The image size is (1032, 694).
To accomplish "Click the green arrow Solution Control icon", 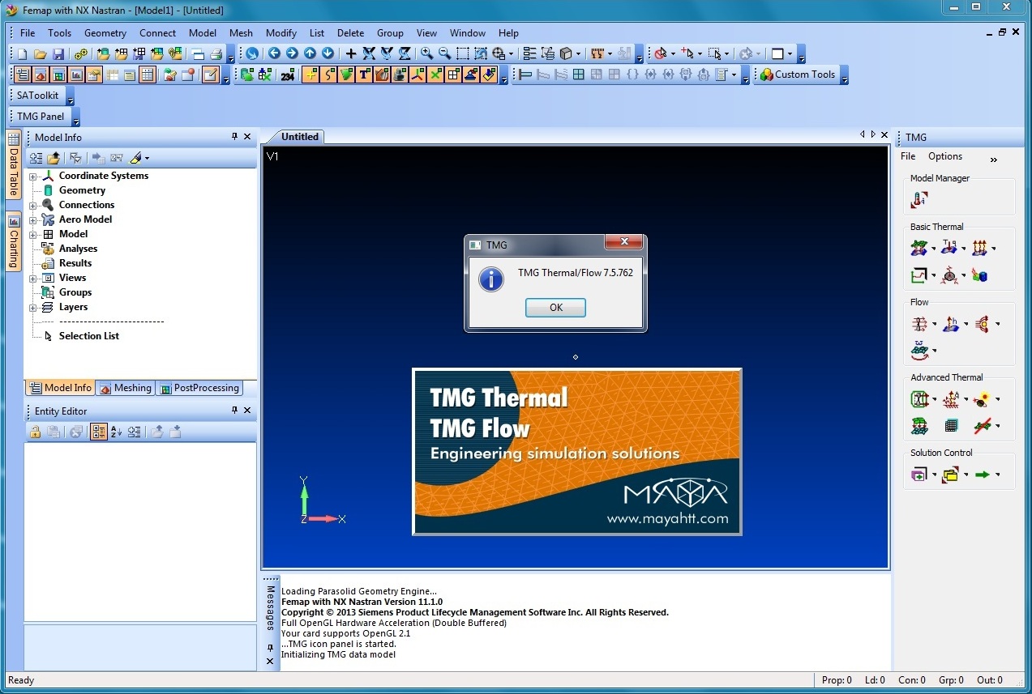I will [982, 475].
